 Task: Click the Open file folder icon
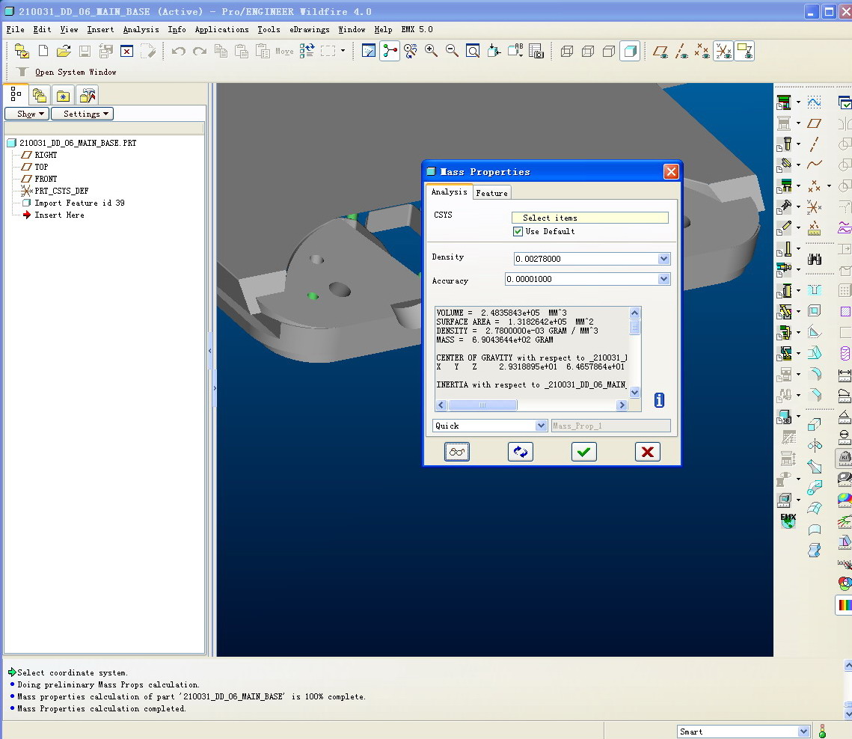[64, 51]
